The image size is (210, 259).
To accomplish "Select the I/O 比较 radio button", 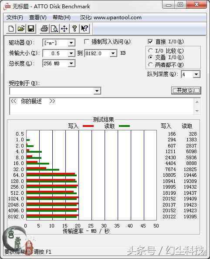I will (x=150, y=51).
